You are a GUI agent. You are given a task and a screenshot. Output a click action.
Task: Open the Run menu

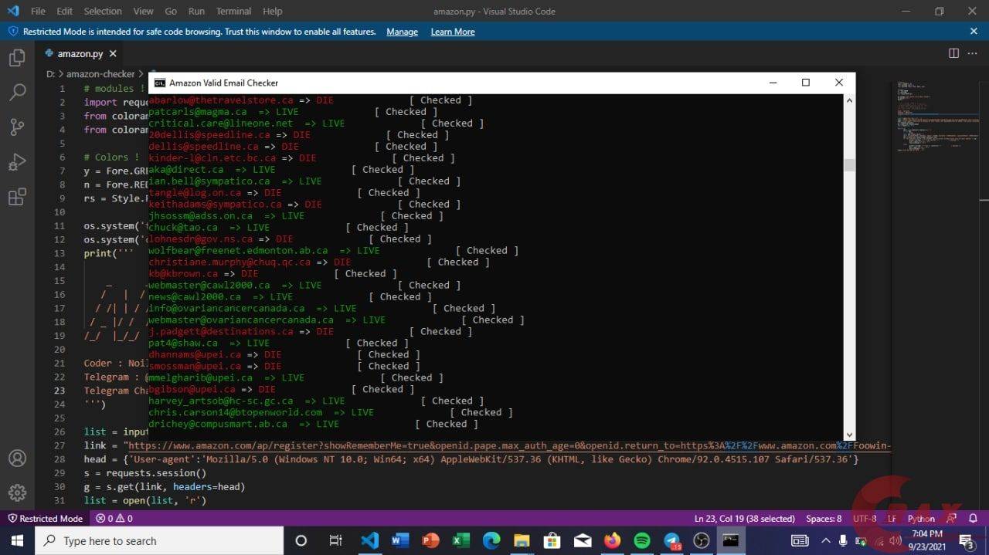[196, 11]
